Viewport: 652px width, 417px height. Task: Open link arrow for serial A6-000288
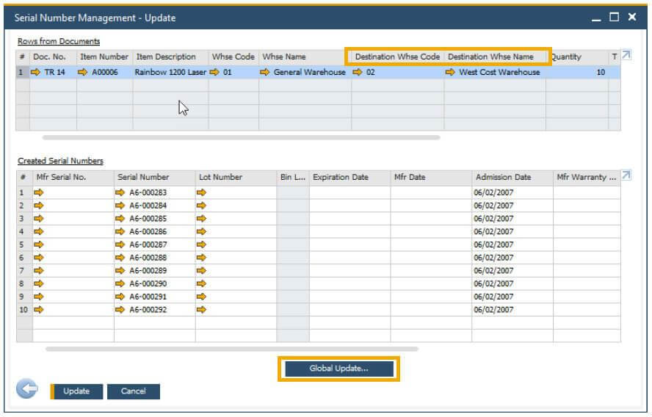pyautogui.click(x=120, y=258)
